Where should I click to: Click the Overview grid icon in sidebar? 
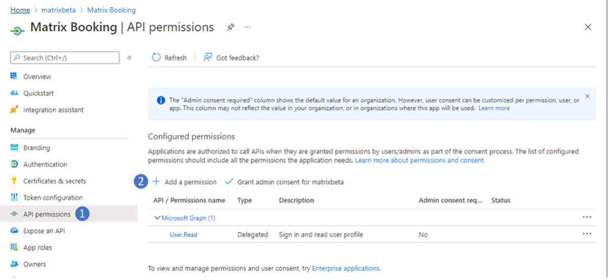(x=14, y=76)
